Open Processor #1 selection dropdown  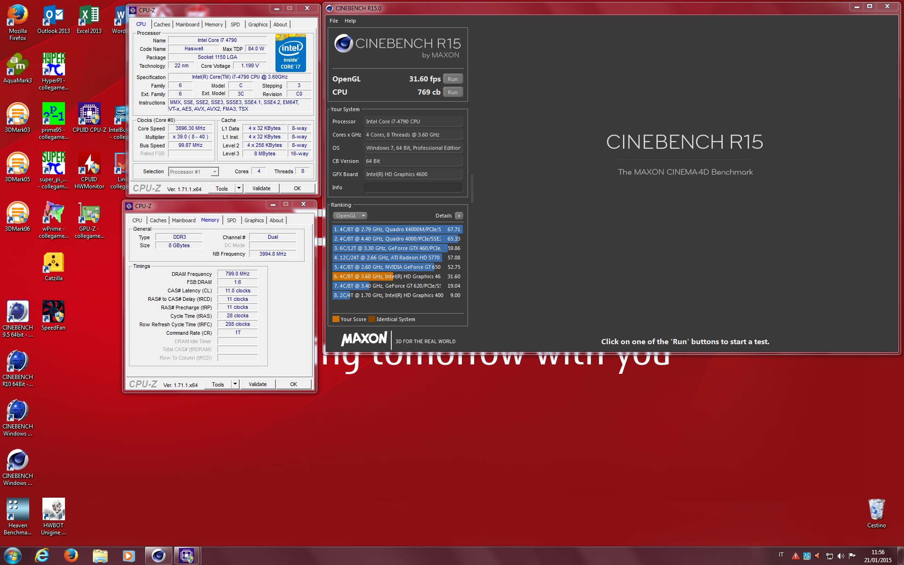(193, 172)
